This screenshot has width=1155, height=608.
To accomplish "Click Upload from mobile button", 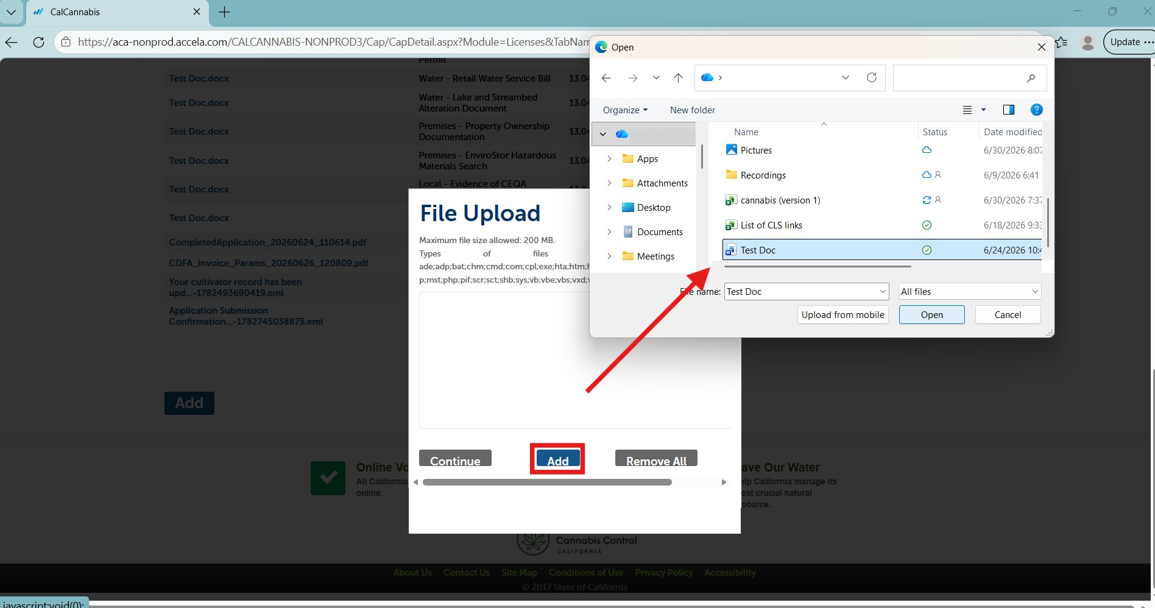I will click(842, 315).
